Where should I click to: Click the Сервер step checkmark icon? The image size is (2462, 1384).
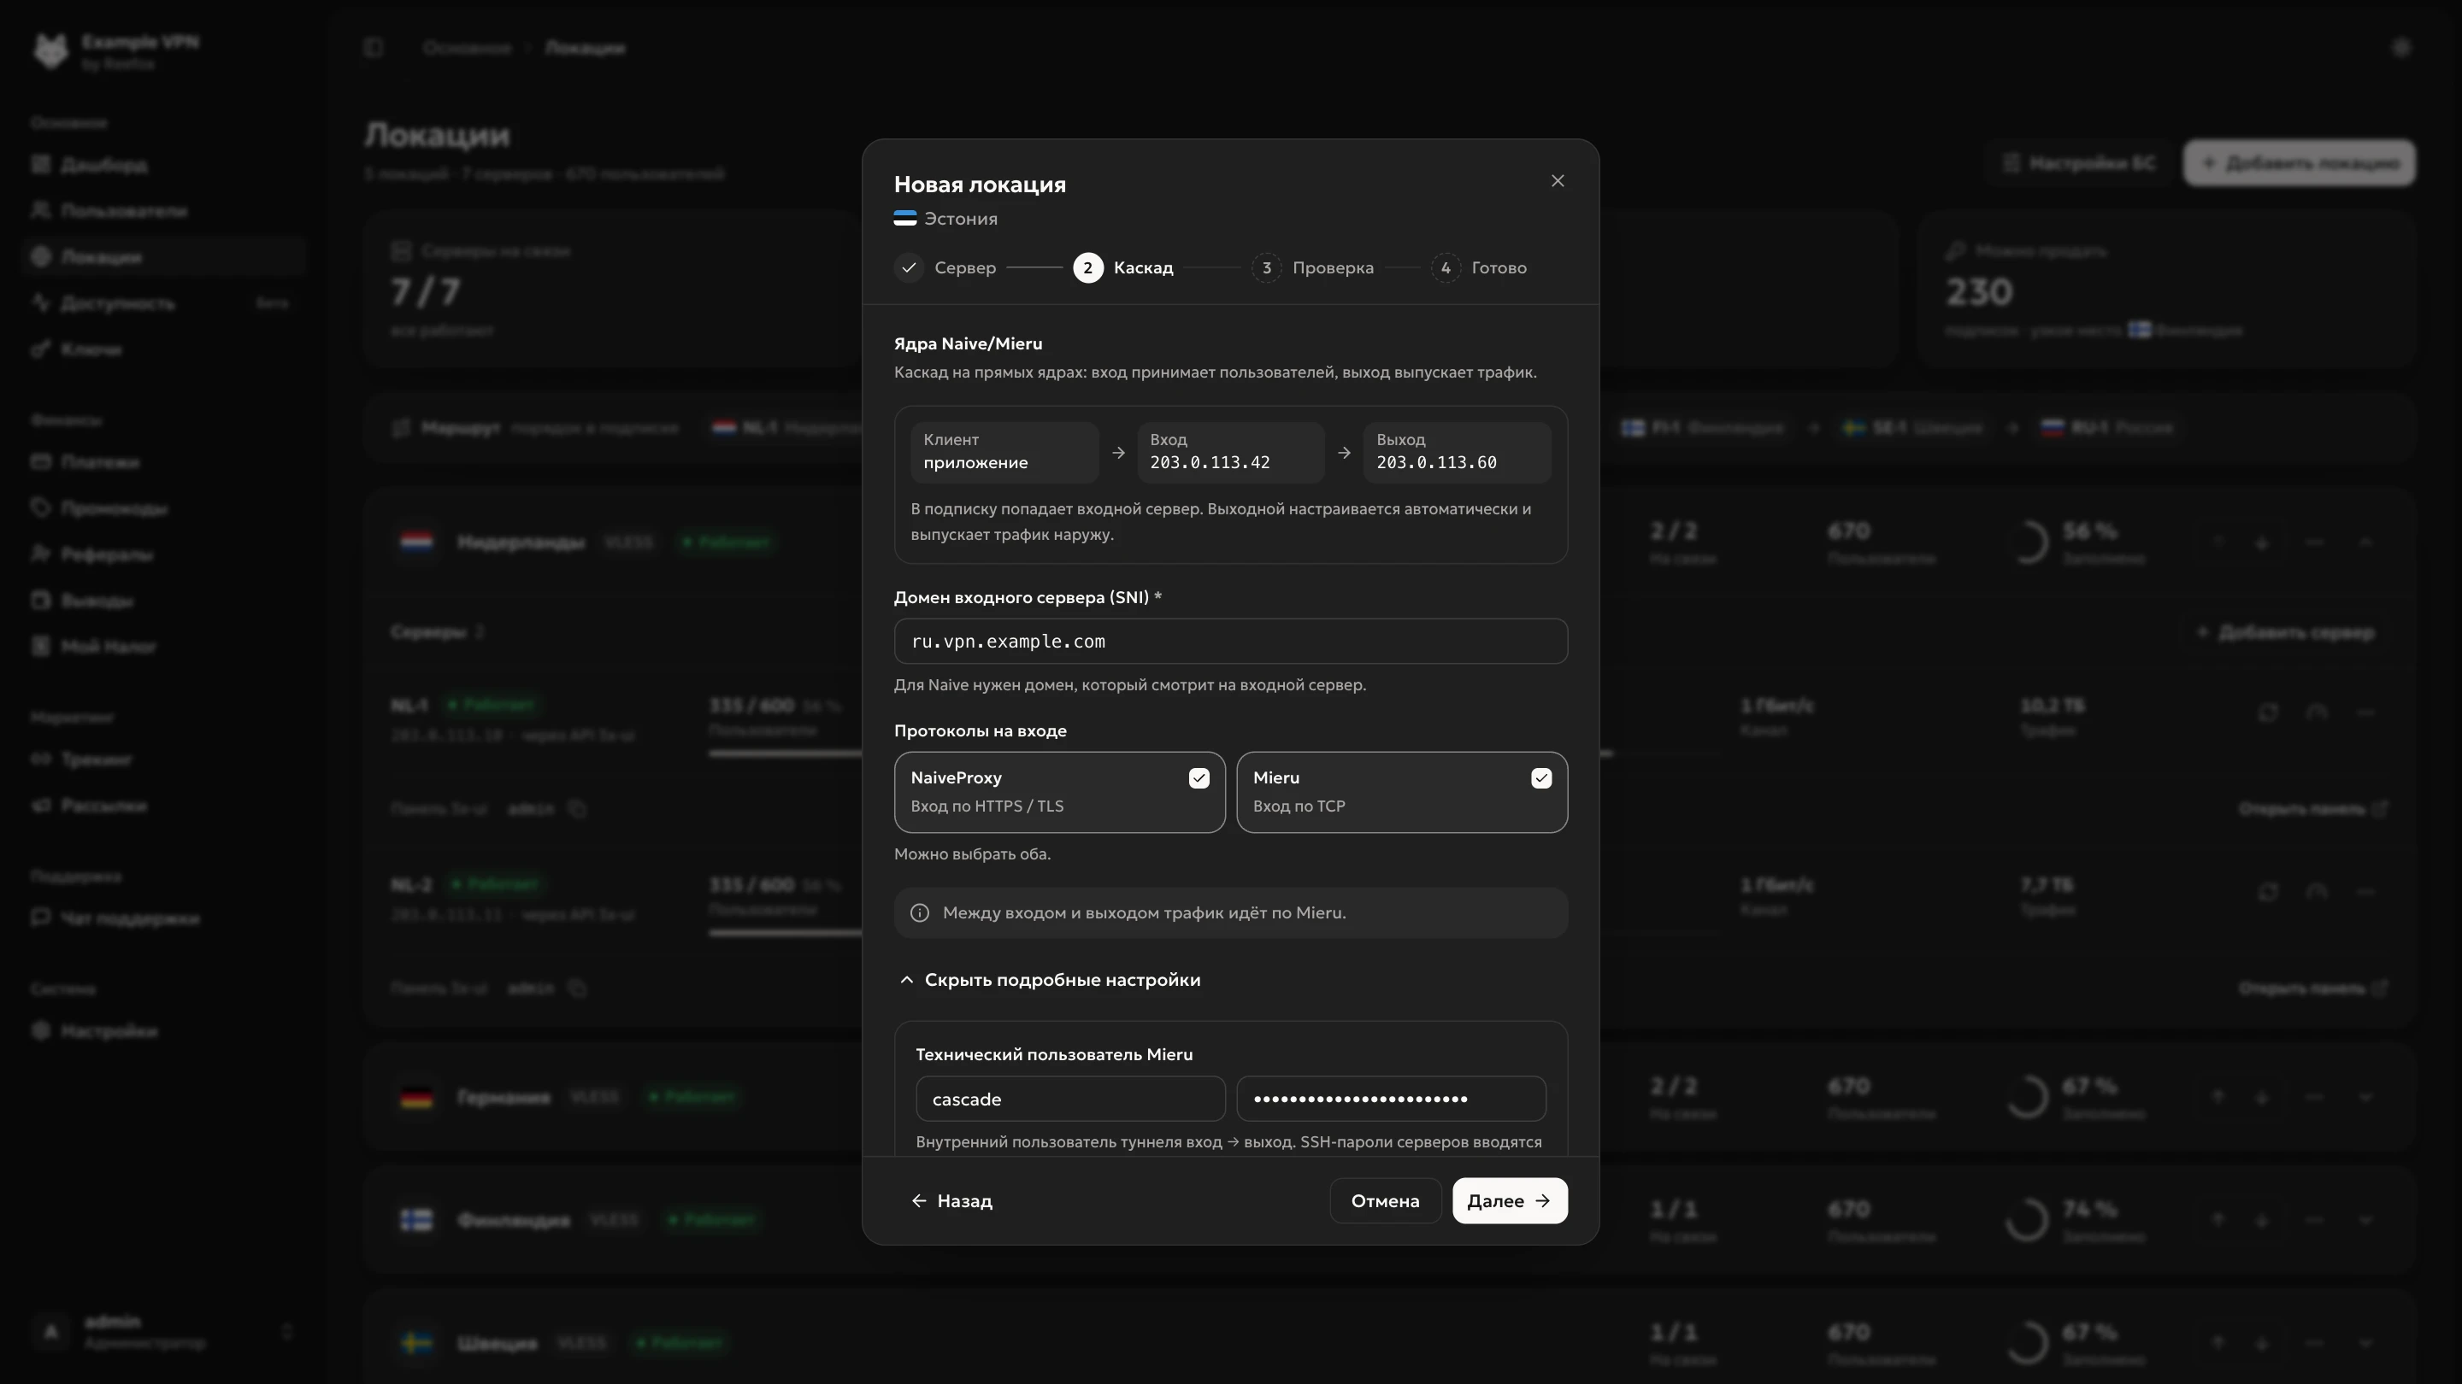(909, 267)
